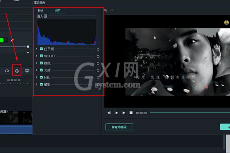Select the eyedropper color picker
230x153 pixels.
12,40
